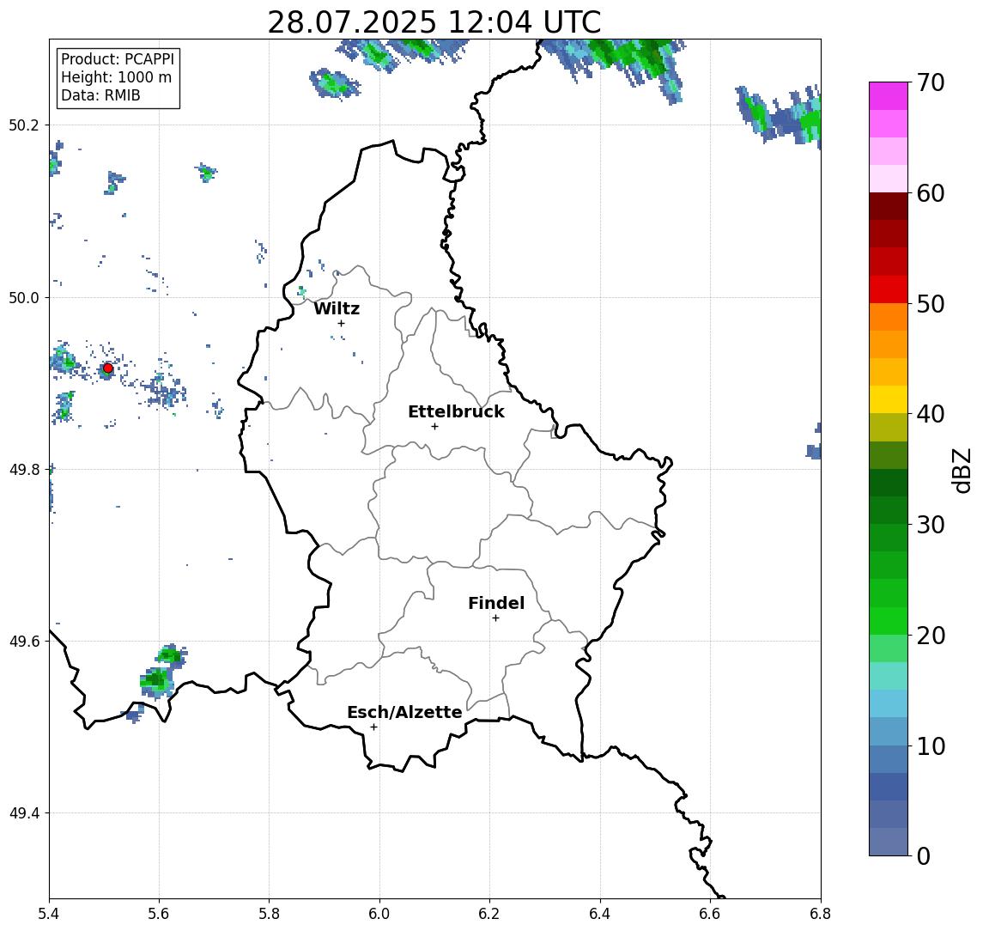Screen dimensions: 983x931
Task: Click the colorbar tick label 10
Action: pos(931,746)
